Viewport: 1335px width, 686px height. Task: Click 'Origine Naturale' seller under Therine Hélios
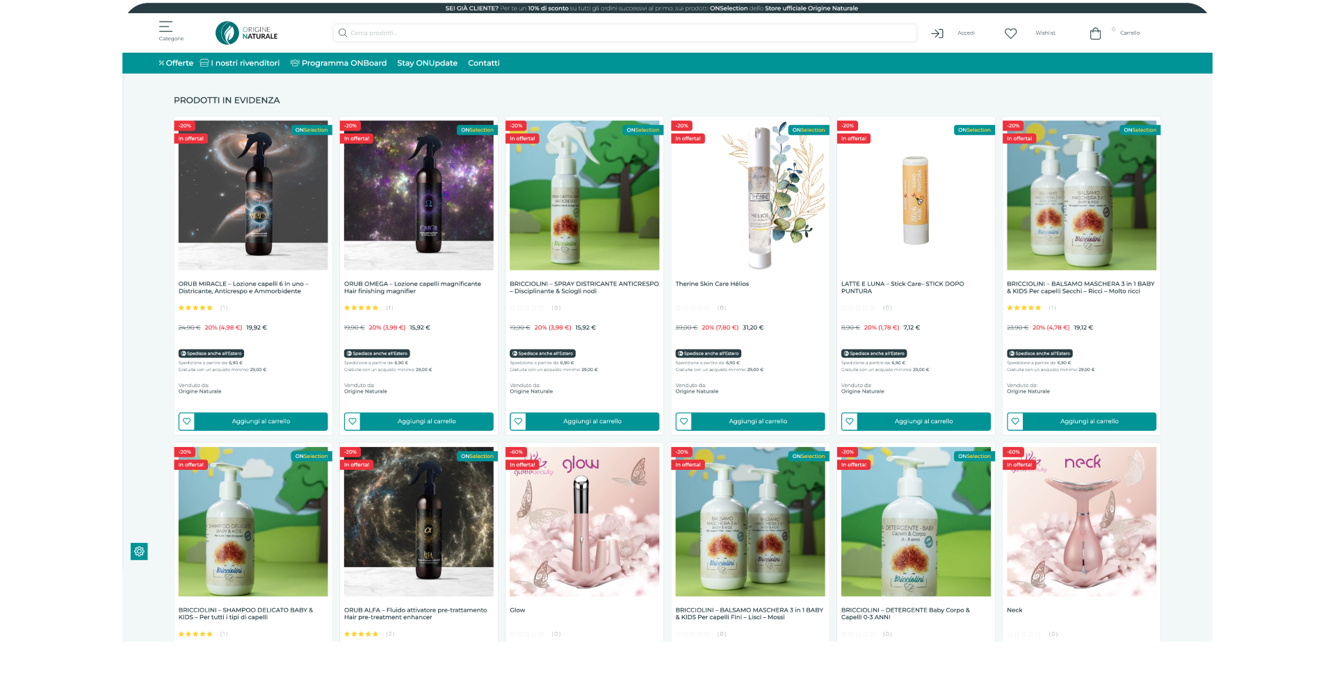tap(697, 391)
